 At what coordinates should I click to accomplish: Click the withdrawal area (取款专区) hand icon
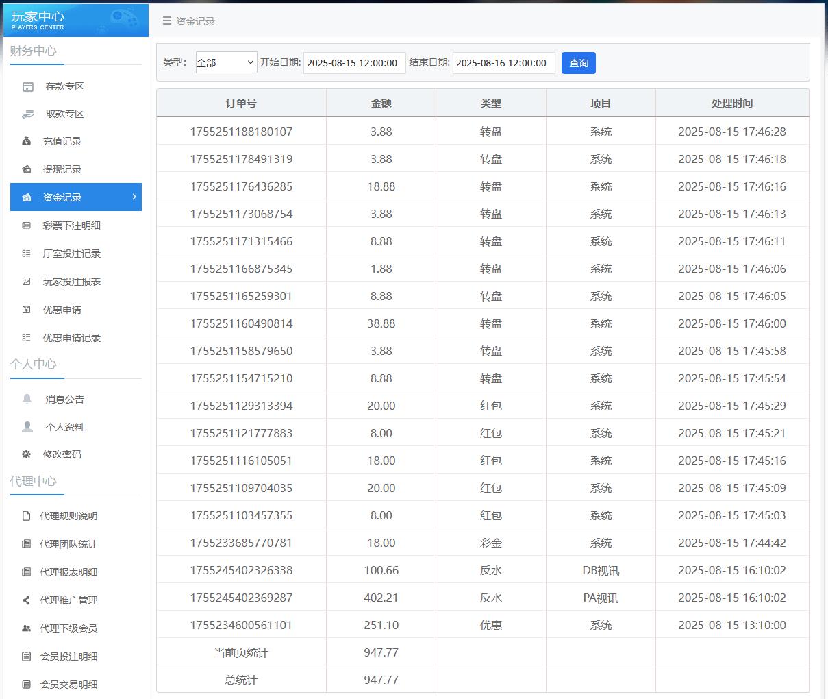(28, 114)
